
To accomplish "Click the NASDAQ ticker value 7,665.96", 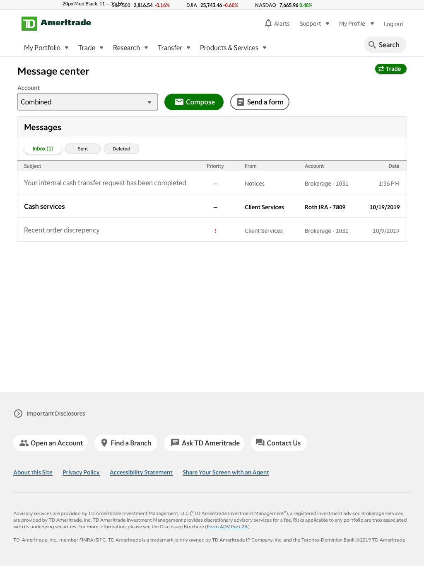I will click(x=289, y=5).
